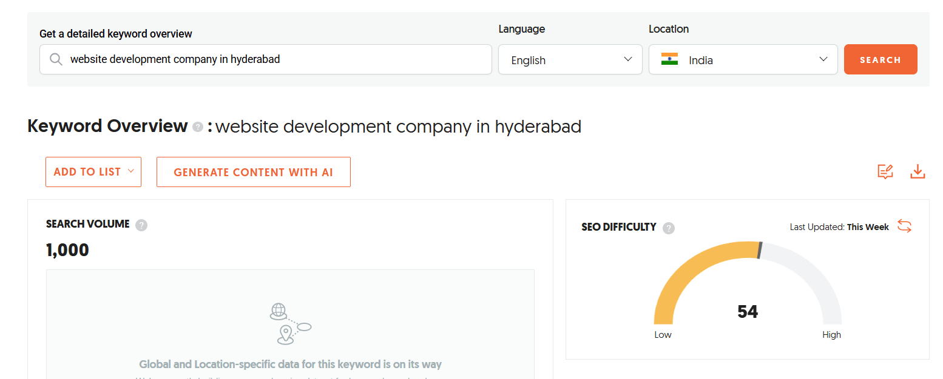Click the refresh arrows icon in SEO Difficulty
The image size is (943, 379).
point(904,226)
